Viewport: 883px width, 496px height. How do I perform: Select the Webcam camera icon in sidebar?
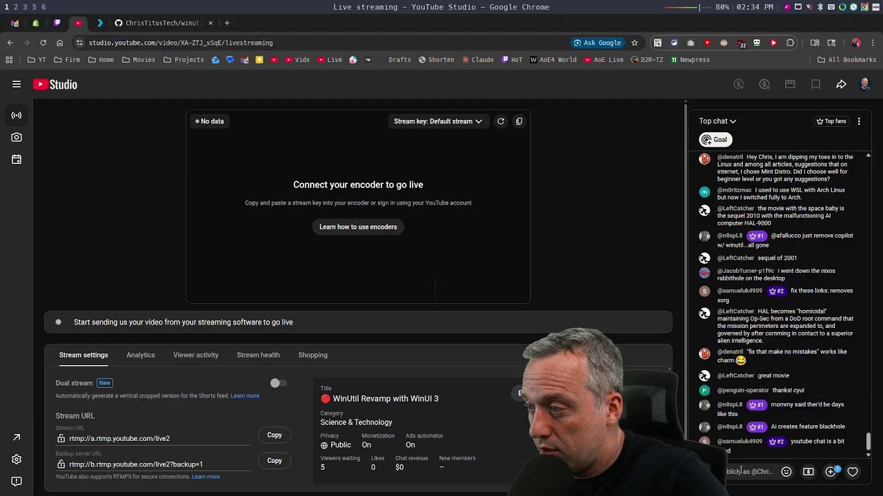point(17,137)
